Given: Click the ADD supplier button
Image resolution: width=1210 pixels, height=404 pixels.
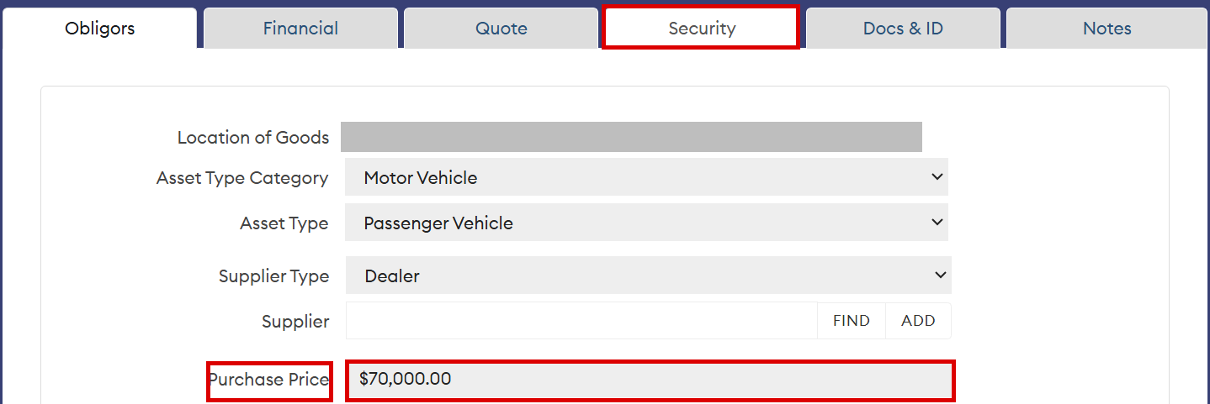Looking at the screenshot, I should [x=918, y=321].
